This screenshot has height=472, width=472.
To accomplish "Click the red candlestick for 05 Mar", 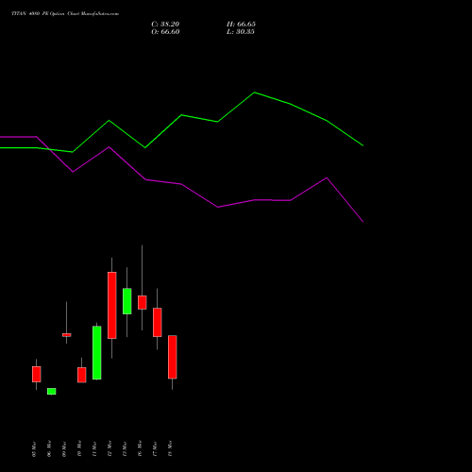I will click(x=37, y=374).
